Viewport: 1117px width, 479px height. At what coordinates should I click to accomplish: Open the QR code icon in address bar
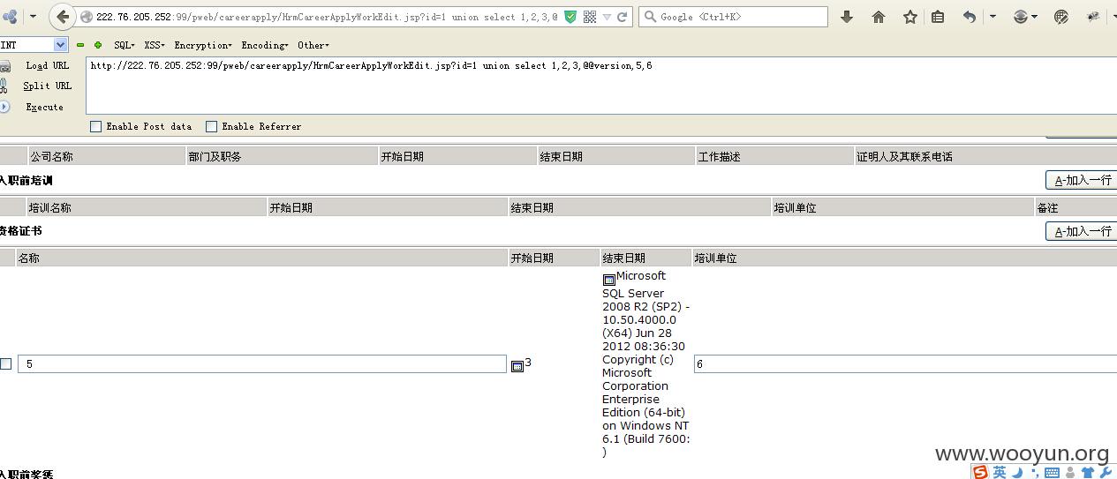point(590,17)
